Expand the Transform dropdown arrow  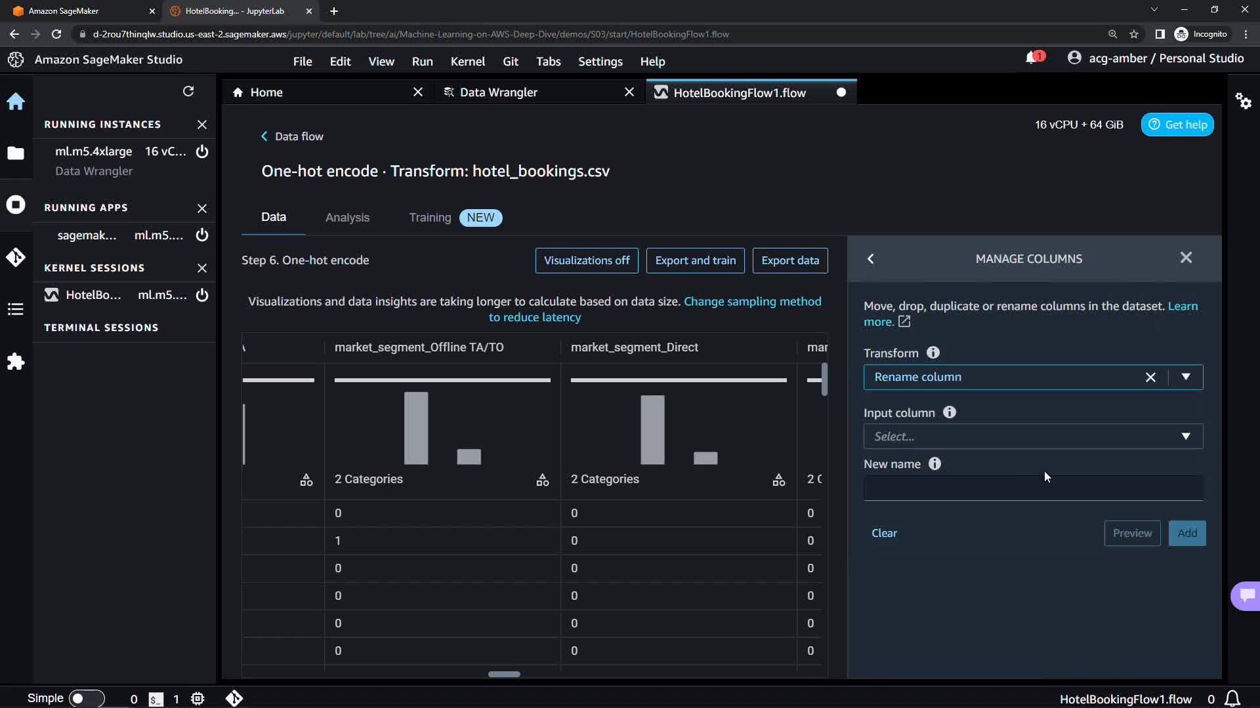click(1185, 377)
